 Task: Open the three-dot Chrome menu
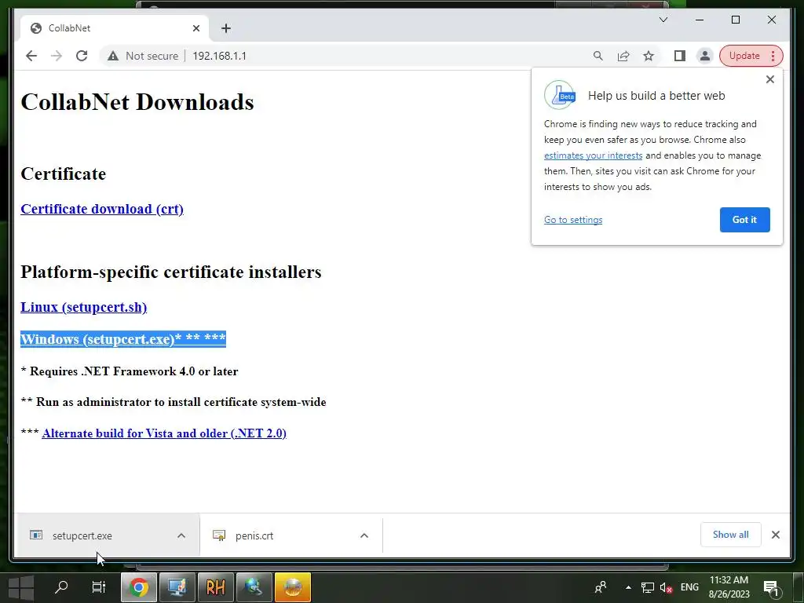[x=773, y=56]
